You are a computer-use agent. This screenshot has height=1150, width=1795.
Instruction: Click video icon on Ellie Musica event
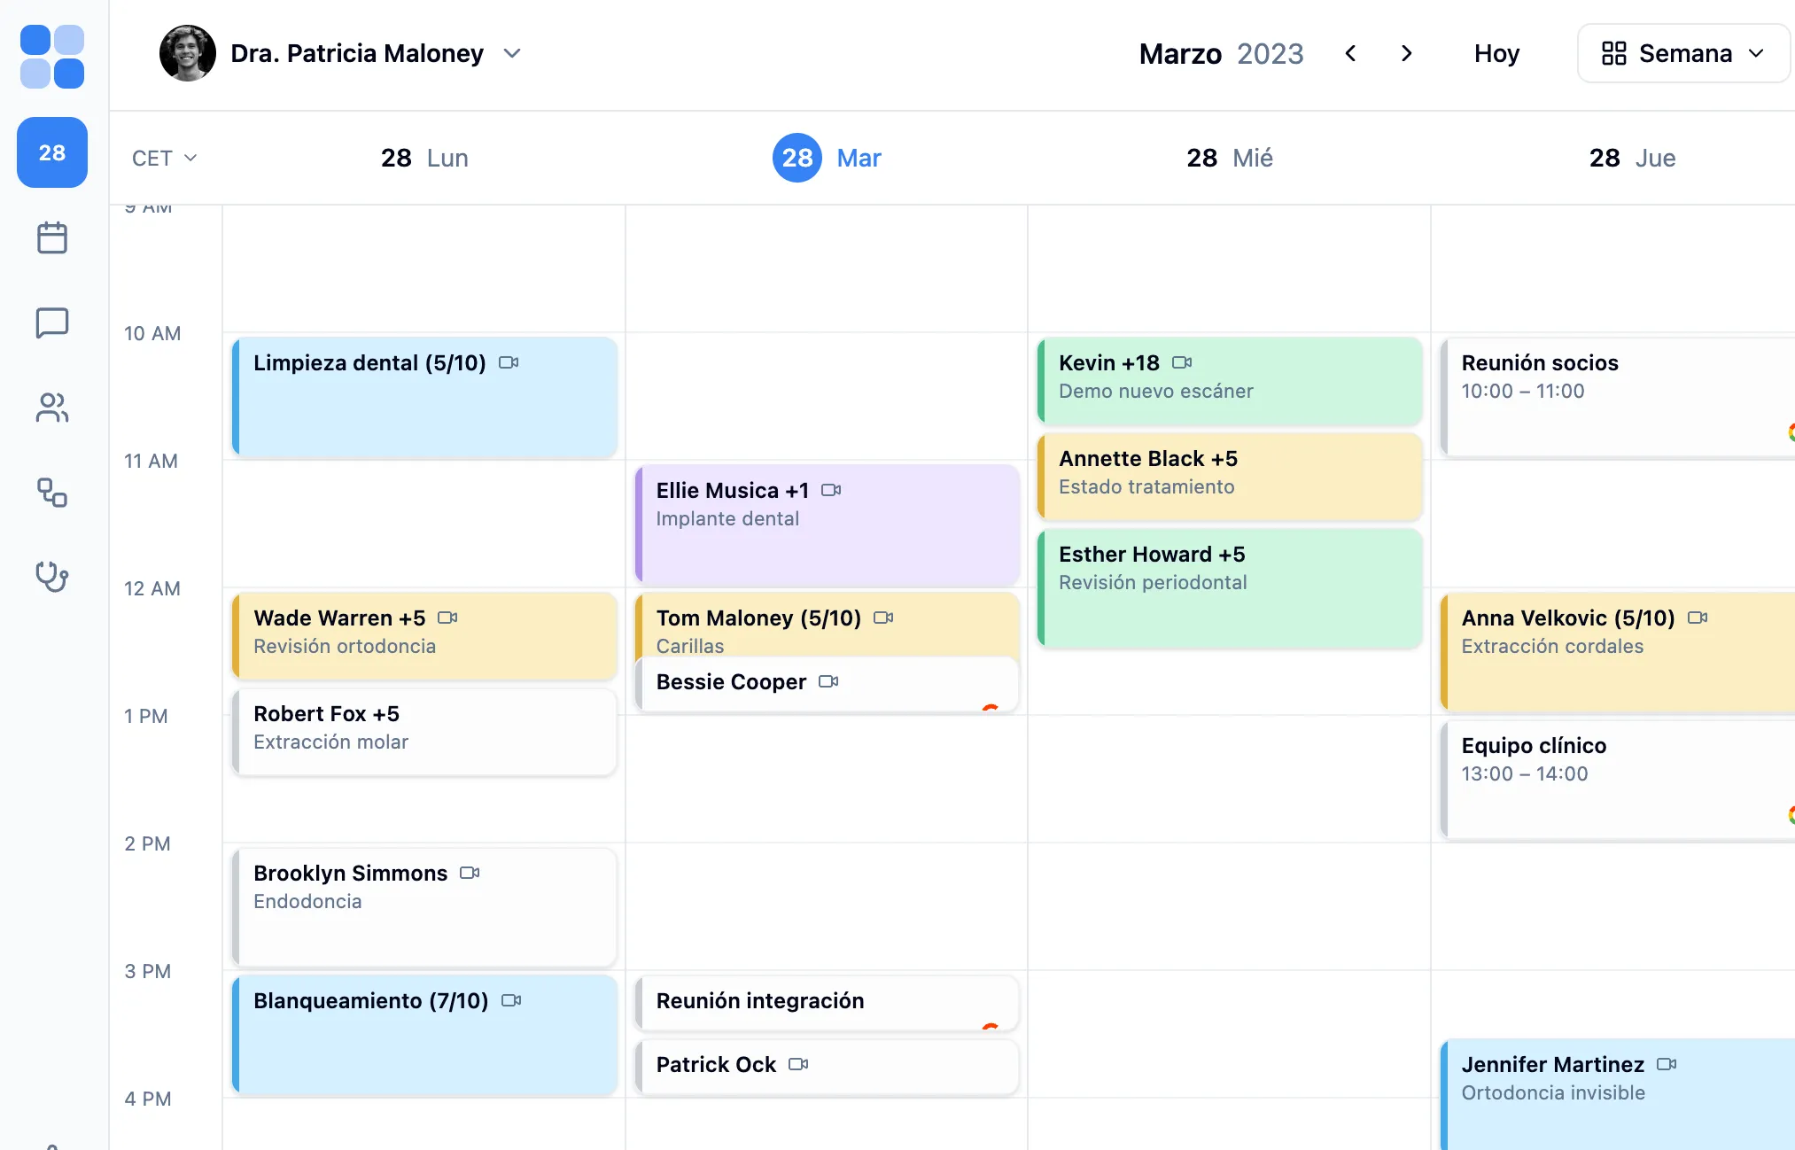pyautogui.click(x=831, y=490)
